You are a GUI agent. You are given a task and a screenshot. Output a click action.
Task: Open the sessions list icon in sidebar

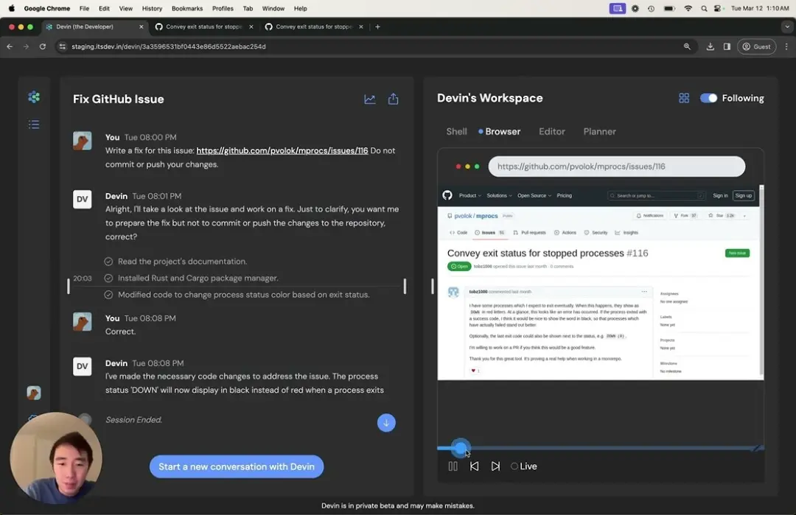coord(34,125)
